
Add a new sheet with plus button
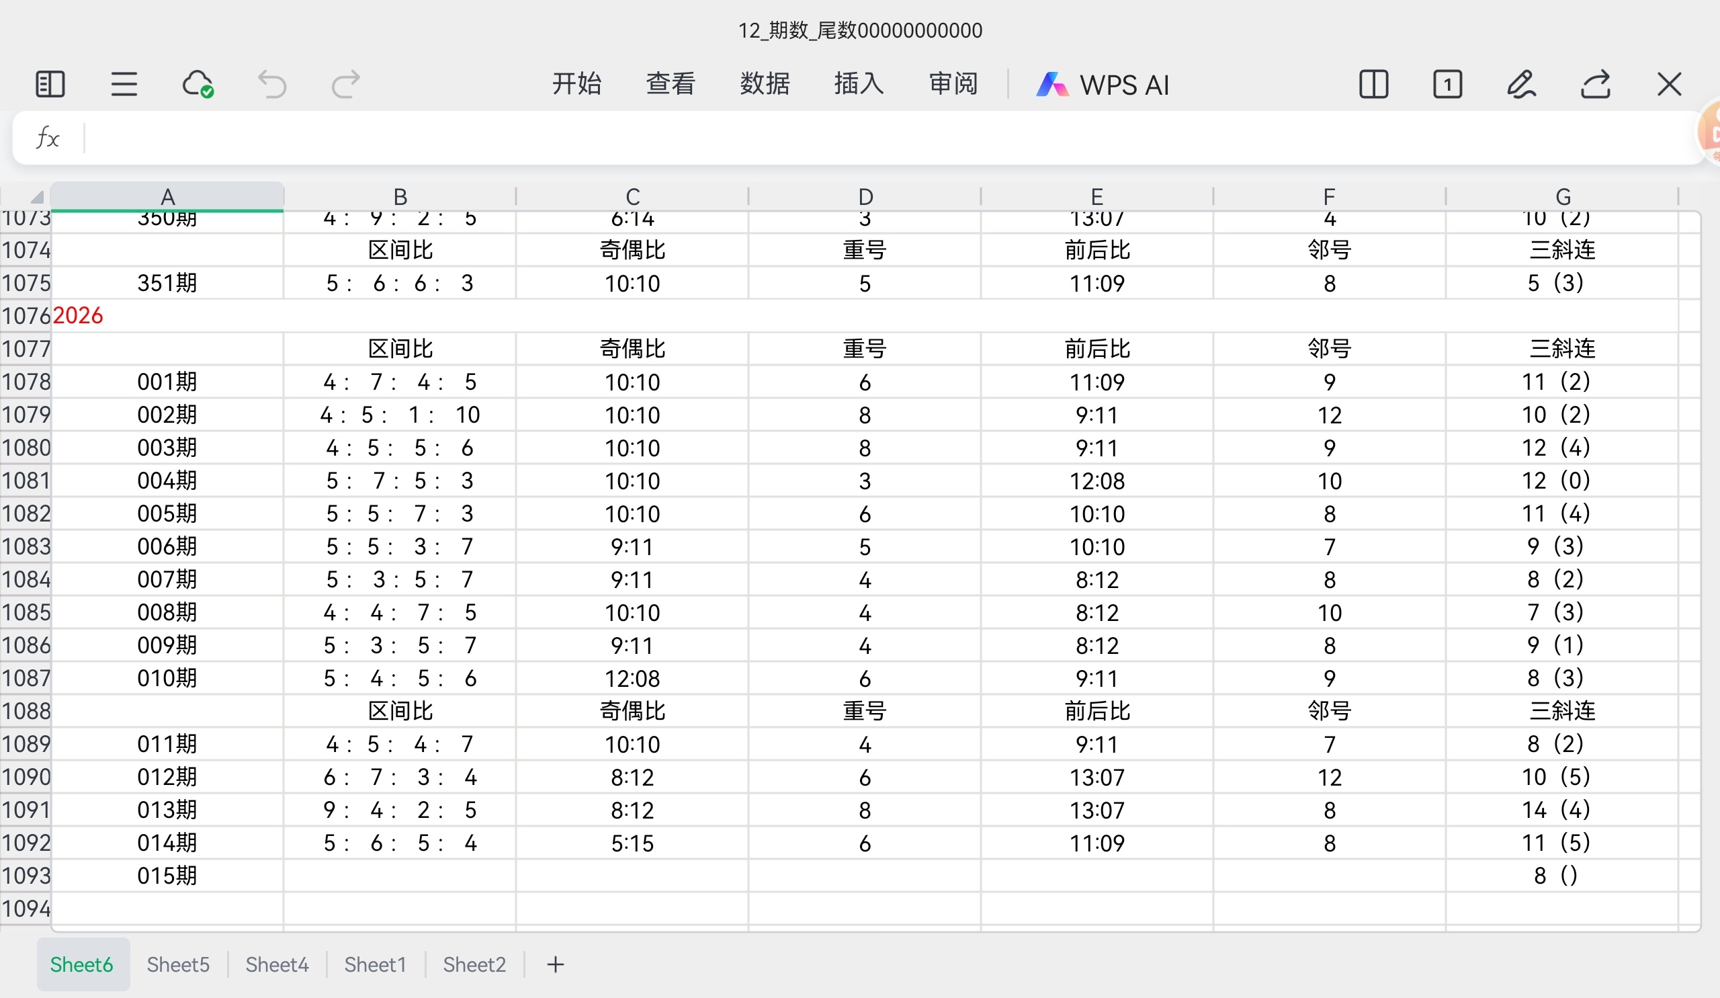(x=556, y=964)
